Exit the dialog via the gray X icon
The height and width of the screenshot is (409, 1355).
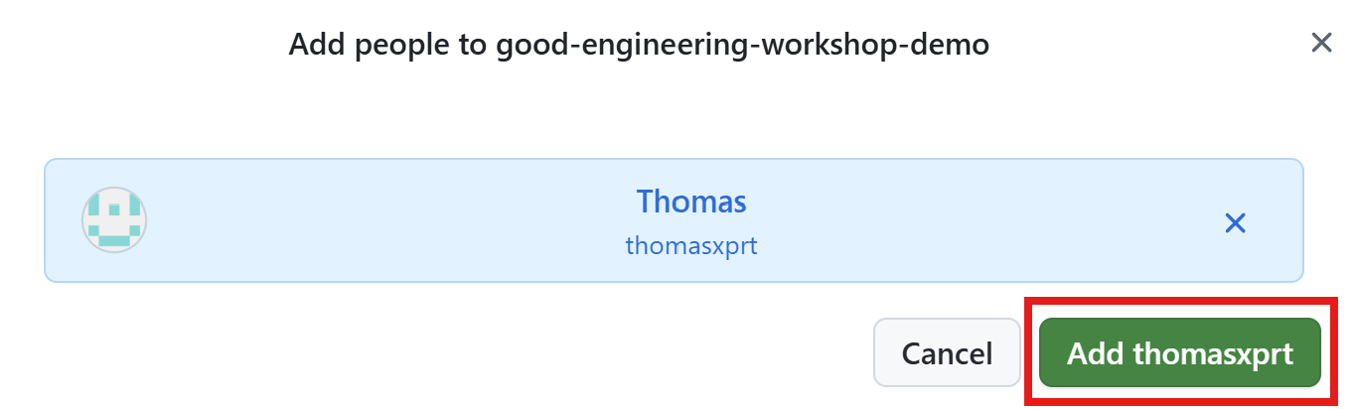[1320, 43]
